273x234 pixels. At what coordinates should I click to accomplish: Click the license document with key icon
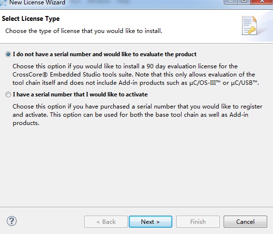[249, 26]
